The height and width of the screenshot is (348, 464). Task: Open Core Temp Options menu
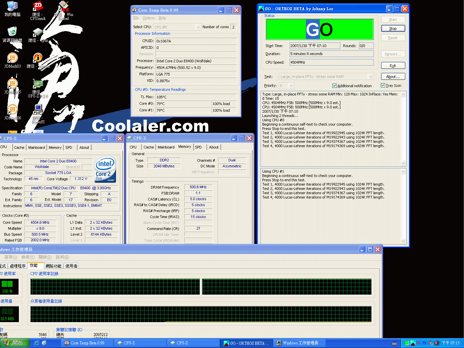148,18
